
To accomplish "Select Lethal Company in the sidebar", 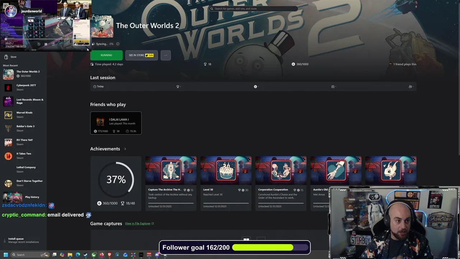I will pyautogui.click(x=23, y=169).
